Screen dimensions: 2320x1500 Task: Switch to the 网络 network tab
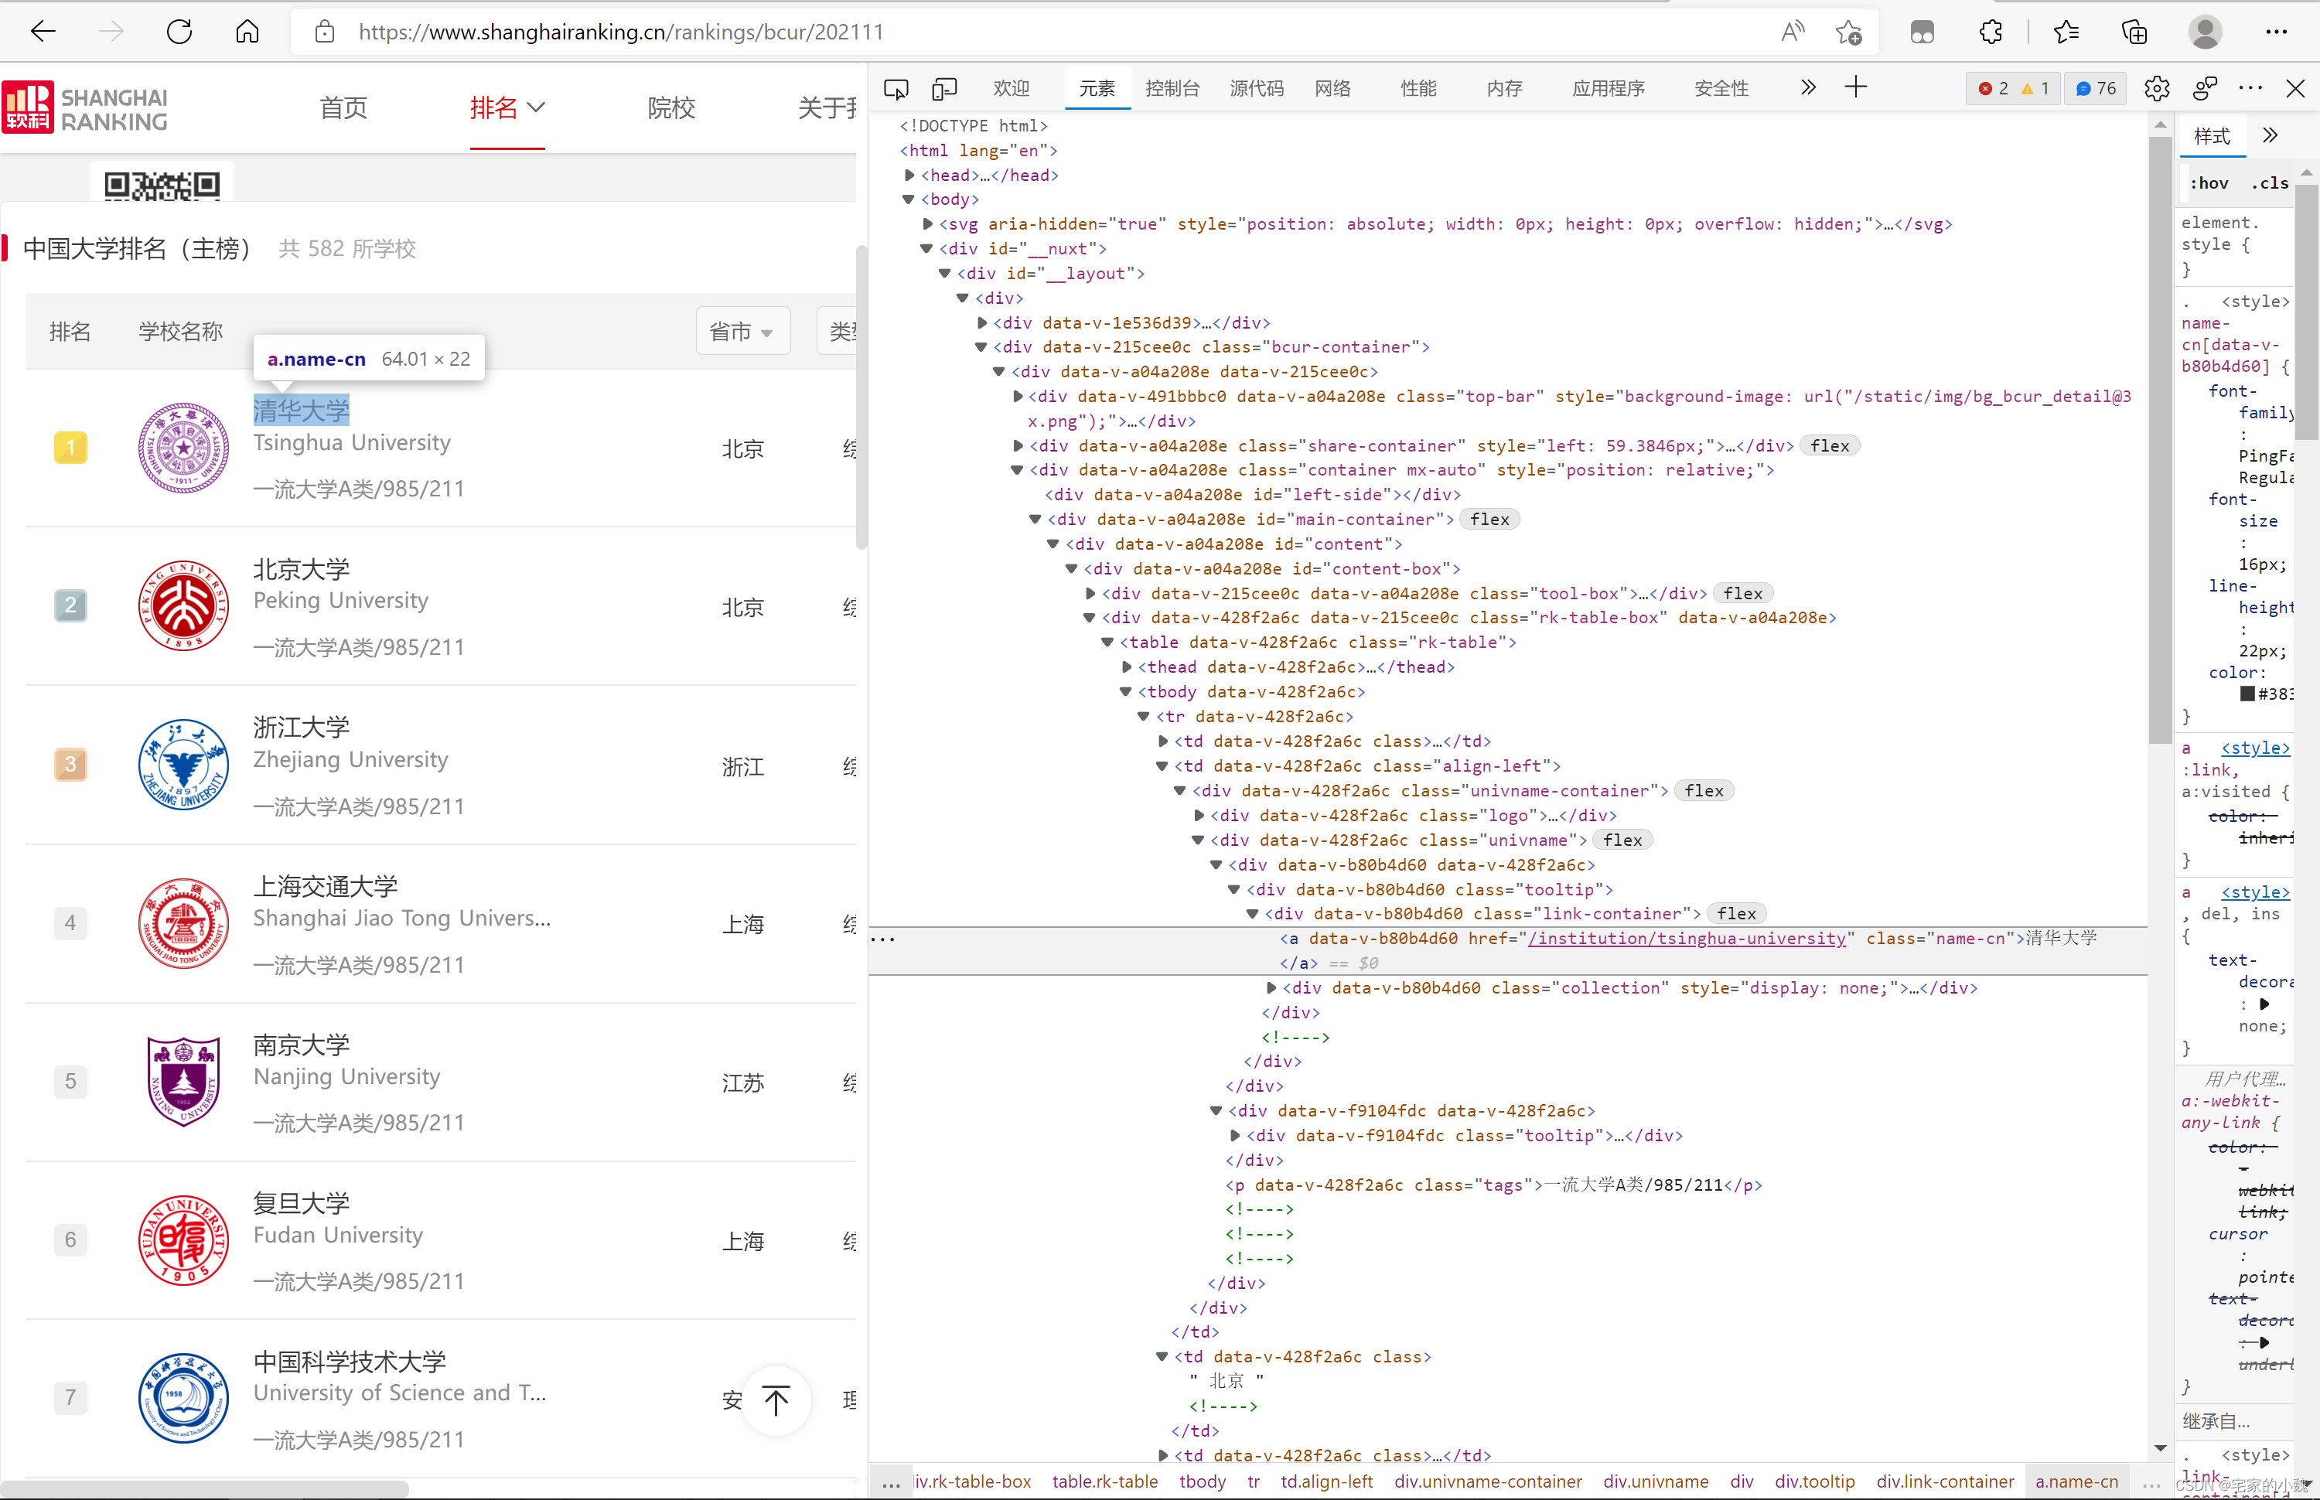click(x=1332, y=89)
